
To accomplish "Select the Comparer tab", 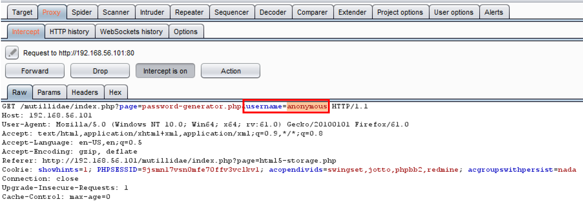I will [x=312, y=12].
